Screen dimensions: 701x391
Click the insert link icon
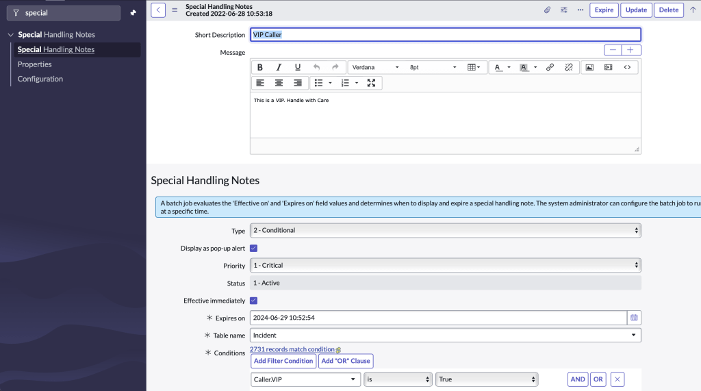(x=550, y=67)
